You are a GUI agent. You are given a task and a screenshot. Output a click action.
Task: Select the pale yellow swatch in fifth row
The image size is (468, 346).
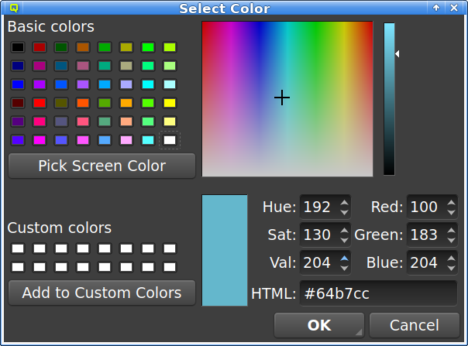coord(170,122)
